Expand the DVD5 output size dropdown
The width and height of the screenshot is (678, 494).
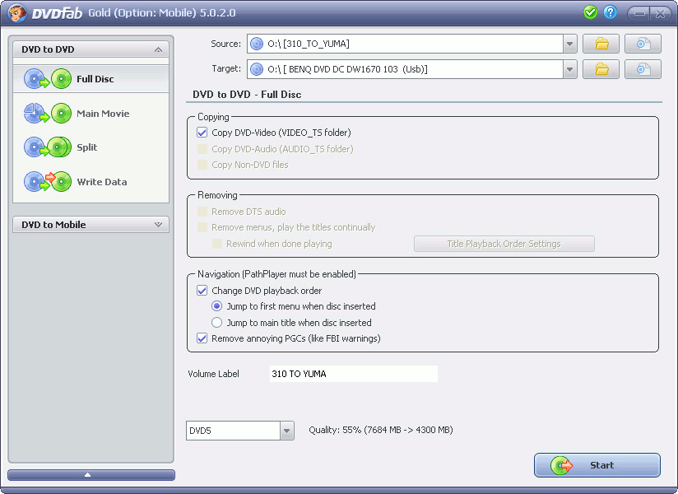[x=286, y=431]
